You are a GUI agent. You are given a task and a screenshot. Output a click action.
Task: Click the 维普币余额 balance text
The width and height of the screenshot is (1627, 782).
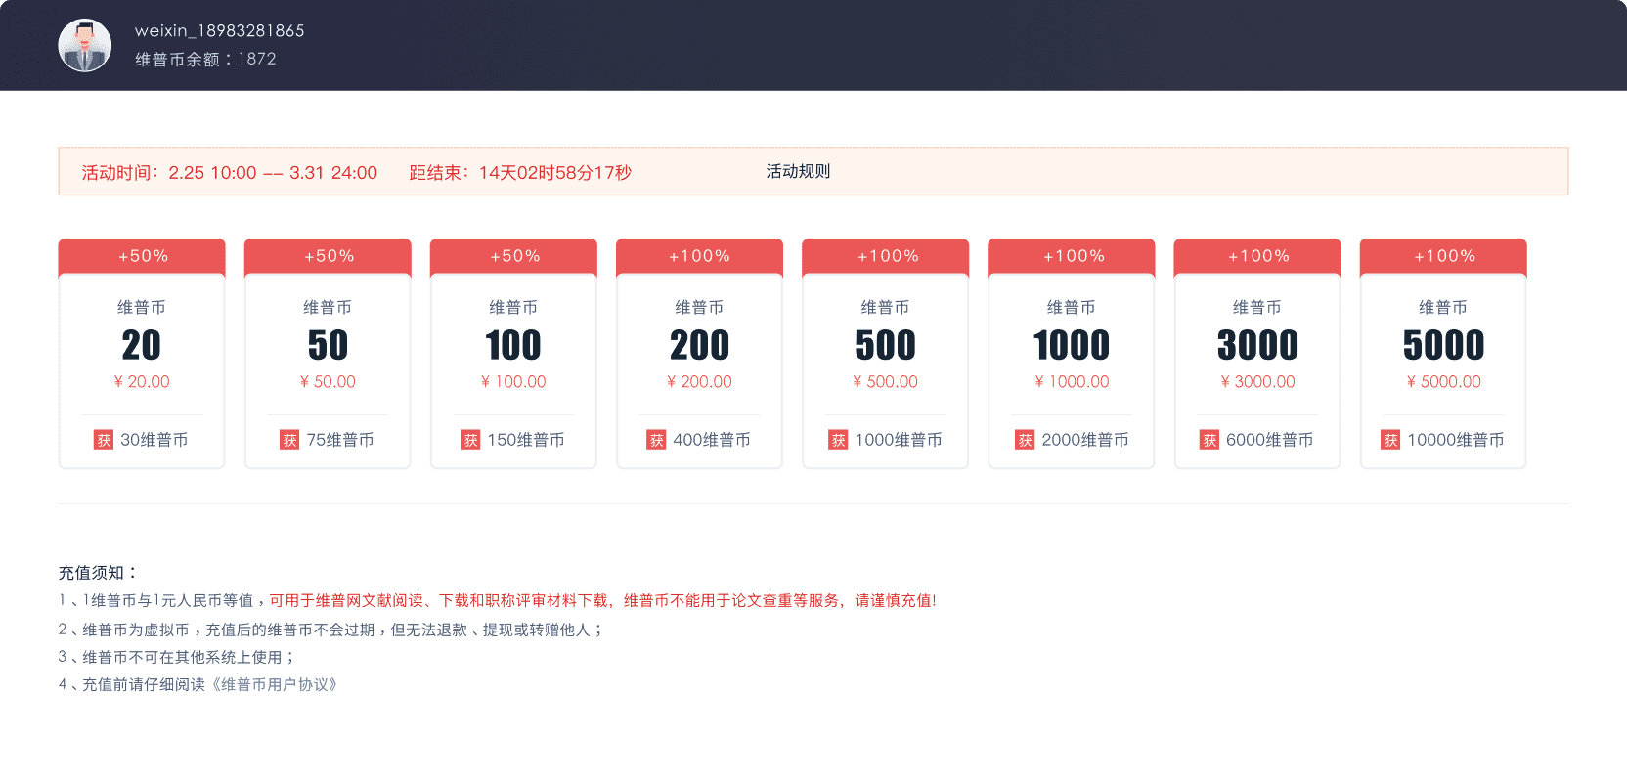tap(205, 59)
